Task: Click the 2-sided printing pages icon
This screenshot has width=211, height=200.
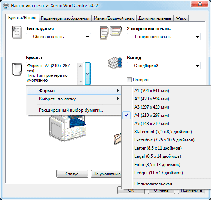Action: click(110, 32)
